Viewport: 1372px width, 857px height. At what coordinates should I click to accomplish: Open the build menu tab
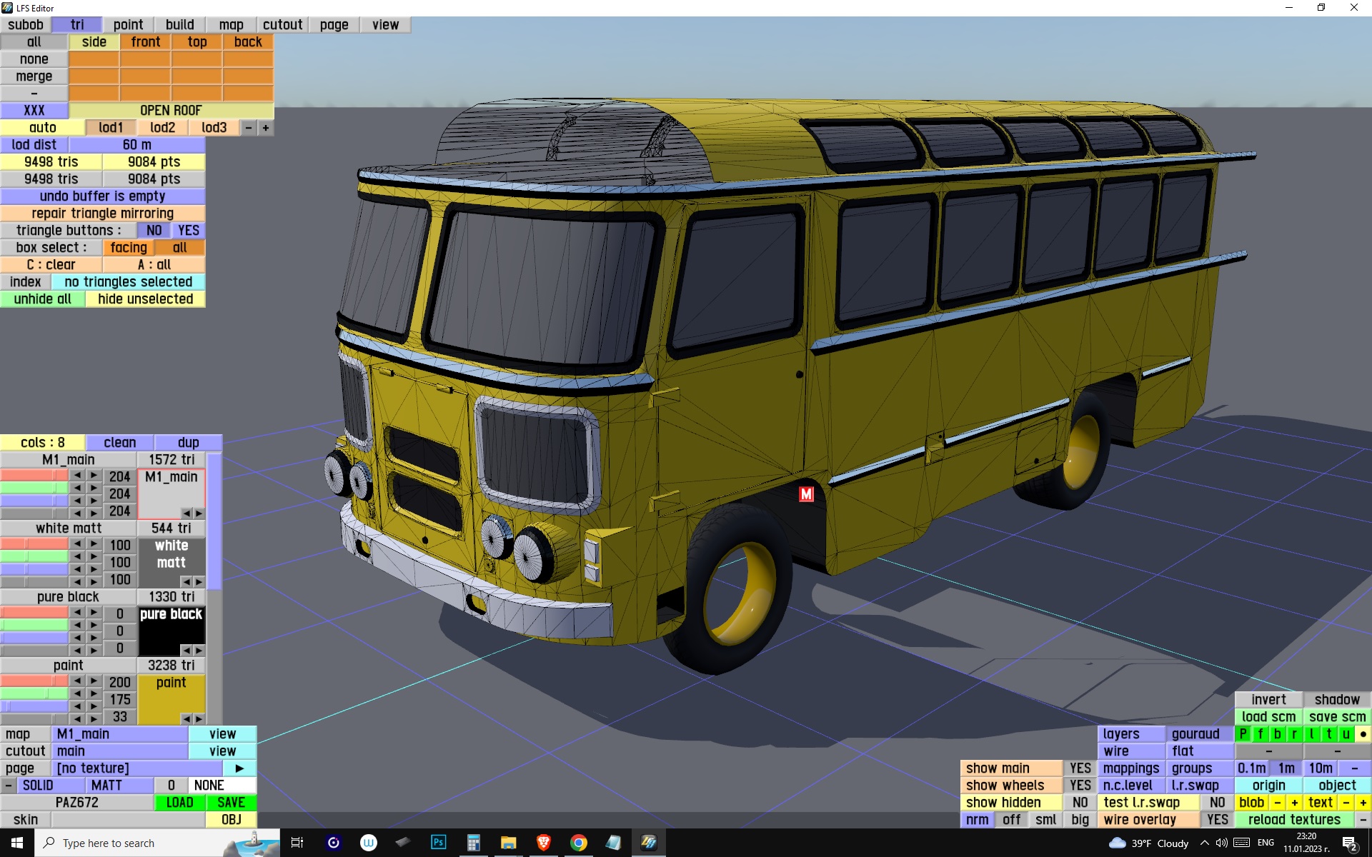point(179,25)
